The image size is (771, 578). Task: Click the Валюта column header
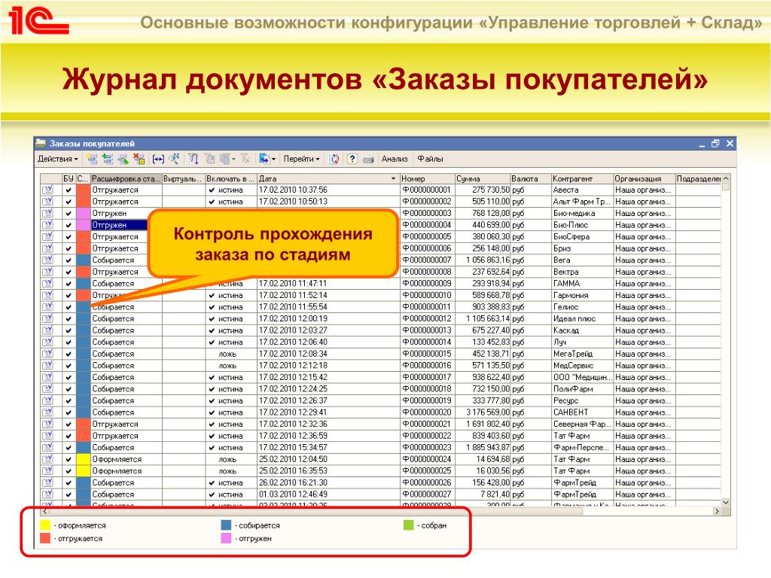[530, 179]
